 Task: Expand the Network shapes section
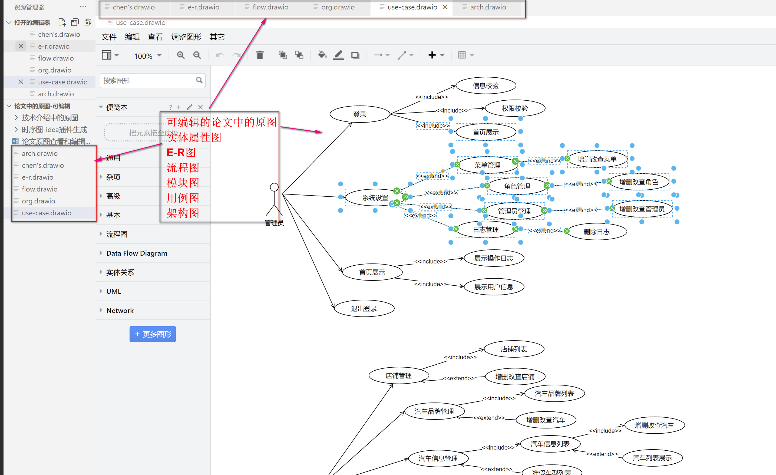[120, 310]
